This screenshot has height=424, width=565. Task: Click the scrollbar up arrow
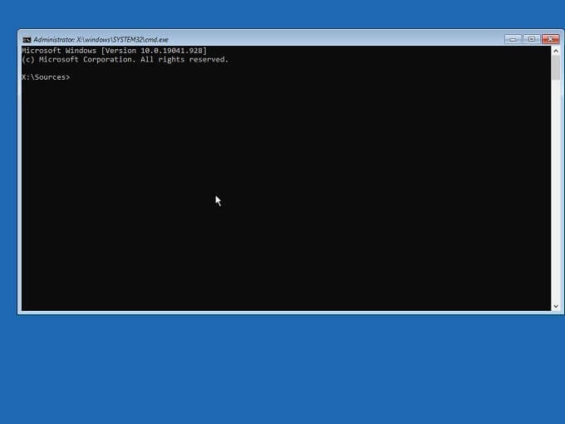point(556,51)
